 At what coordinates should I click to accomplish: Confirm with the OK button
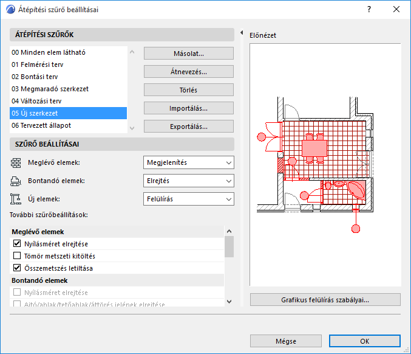365,341
